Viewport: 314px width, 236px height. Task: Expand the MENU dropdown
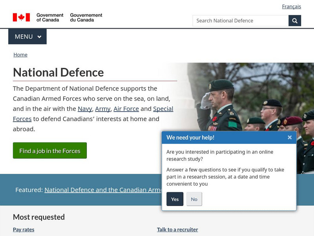(27, 37)
